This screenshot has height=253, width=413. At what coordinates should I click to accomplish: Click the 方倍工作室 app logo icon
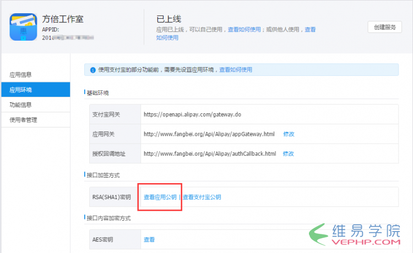coord(23,27)
